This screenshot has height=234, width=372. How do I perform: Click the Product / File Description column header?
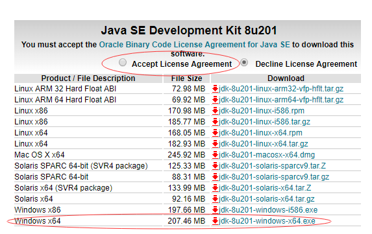(x=88, y=78)
